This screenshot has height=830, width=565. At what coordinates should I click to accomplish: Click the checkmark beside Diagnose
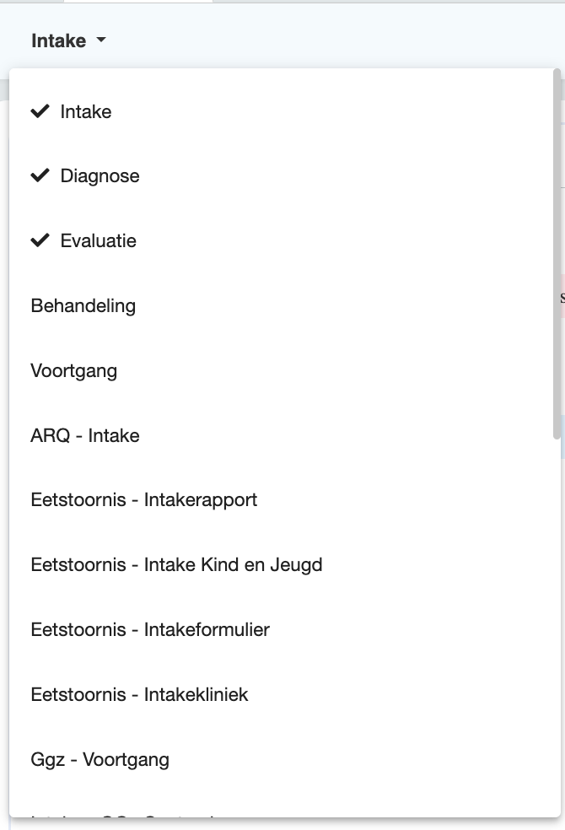(x=39, y=175)
